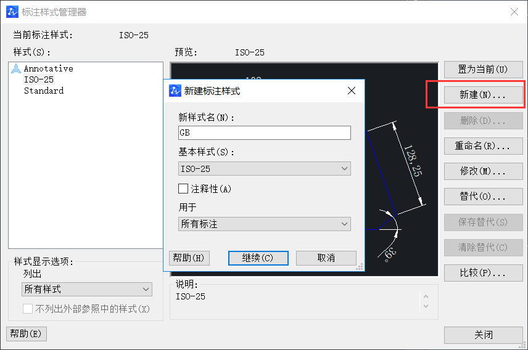This screenshot has width=528, height=350.
Task: Select Standard in the styles list
Action: [x=44, y=91]
